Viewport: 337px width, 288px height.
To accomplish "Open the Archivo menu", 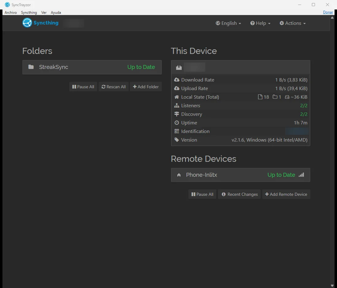I will tap(10, 13).
